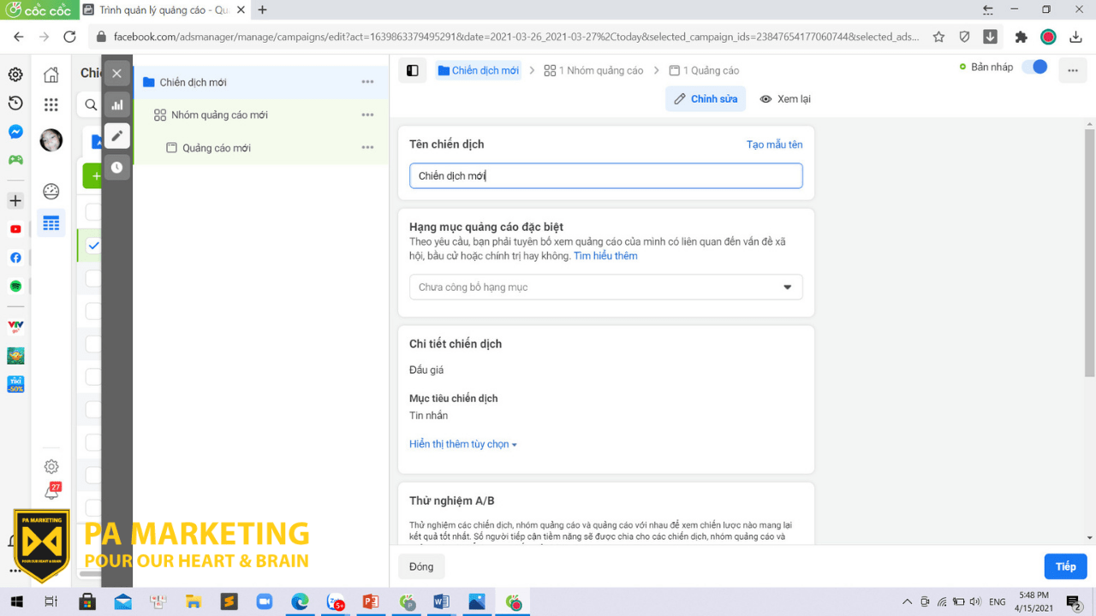
Task: Select Nhóm quảng cáo mới tree item
Action: pos(219,115)
